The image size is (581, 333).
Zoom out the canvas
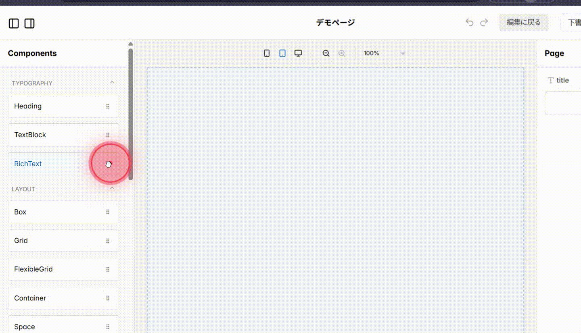click(326, 53)
